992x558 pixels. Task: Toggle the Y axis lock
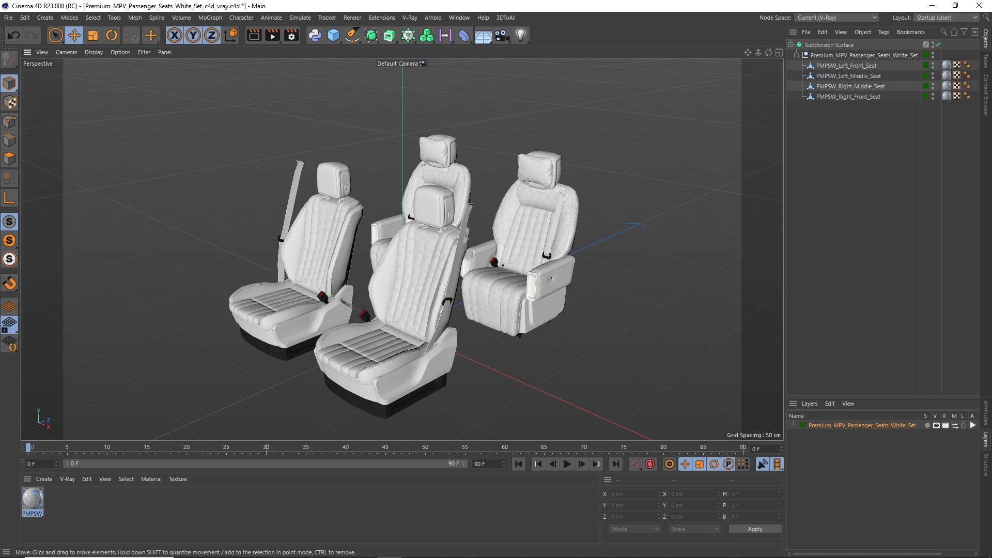click(193, 35)
